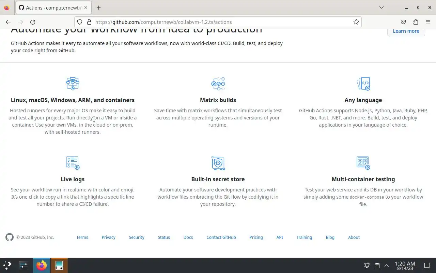Open the browser Extensions puzzle icon
The width and height of the screenshot is (436, 273).
coord(416,22)
